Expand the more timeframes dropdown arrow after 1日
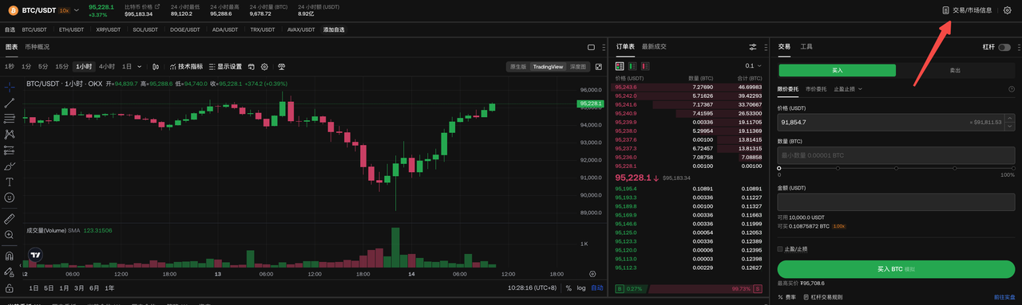The image size is (1022, 305). click(139, 67)
